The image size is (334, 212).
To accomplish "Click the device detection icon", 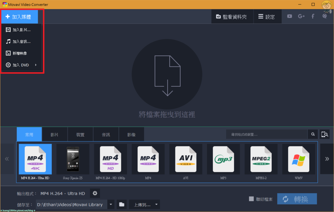I will [x=325, y=134].
